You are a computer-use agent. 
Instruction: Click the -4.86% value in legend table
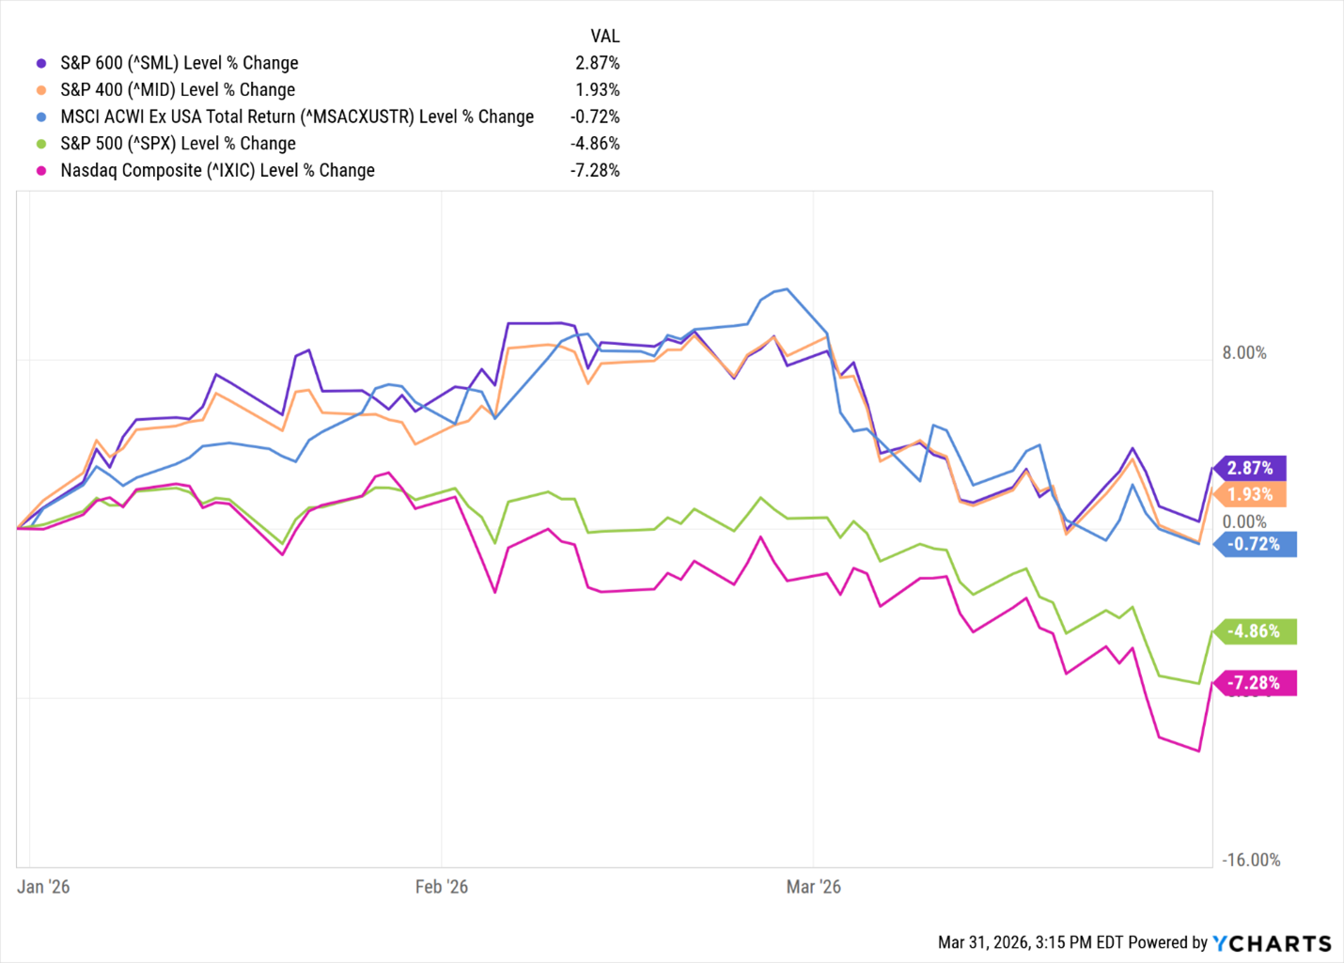pyautogui.click(x=595, y=144)
